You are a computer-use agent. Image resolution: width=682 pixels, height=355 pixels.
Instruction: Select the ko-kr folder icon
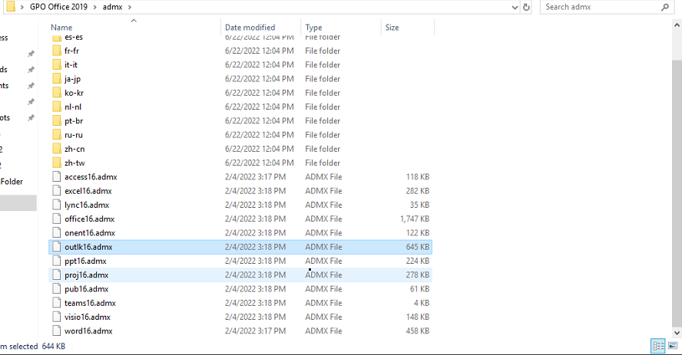[x=57, y=93]
